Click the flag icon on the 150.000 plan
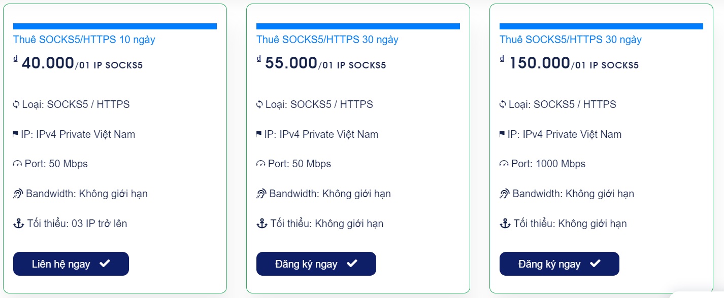The width and height of the screenshot is (724, 298). [504, 133]
